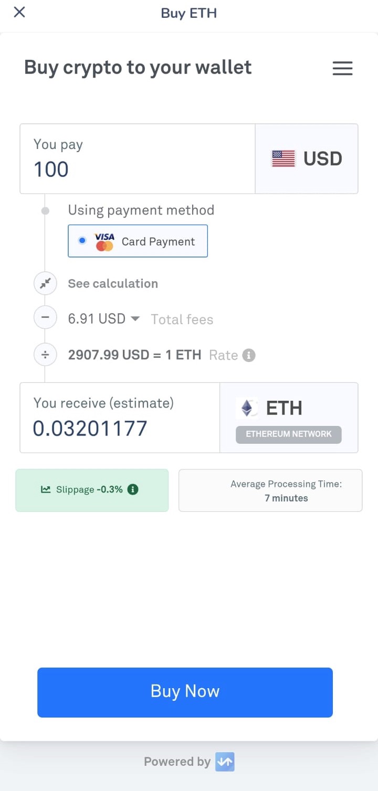Screen dimensions: 378x791
Task: Click the Ethereum coin logo
Action: coord(247,408)
